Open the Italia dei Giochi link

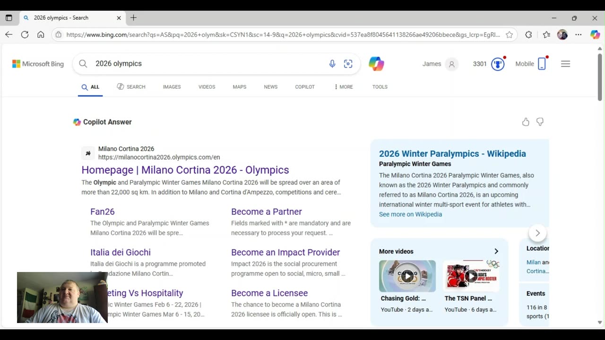coord(121,252)
